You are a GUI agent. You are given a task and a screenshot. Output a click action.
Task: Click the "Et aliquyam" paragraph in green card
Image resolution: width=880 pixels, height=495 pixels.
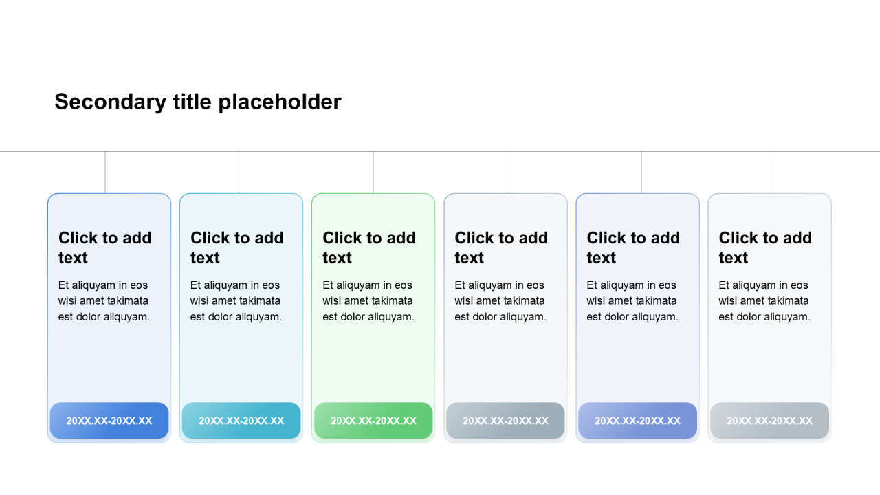pyautogui.click(x=368, y=301)
